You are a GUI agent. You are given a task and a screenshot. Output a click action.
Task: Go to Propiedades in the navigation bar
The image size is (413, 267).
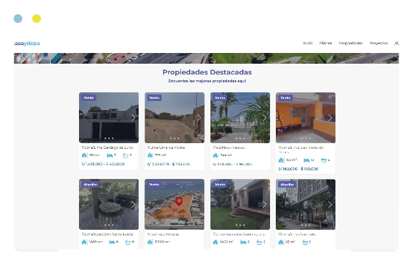click(x=351, y=43)
